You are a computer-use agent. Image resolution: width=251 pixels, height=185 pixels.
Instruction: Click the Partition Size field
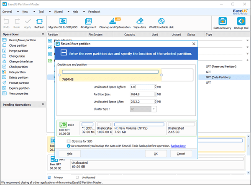142,94
